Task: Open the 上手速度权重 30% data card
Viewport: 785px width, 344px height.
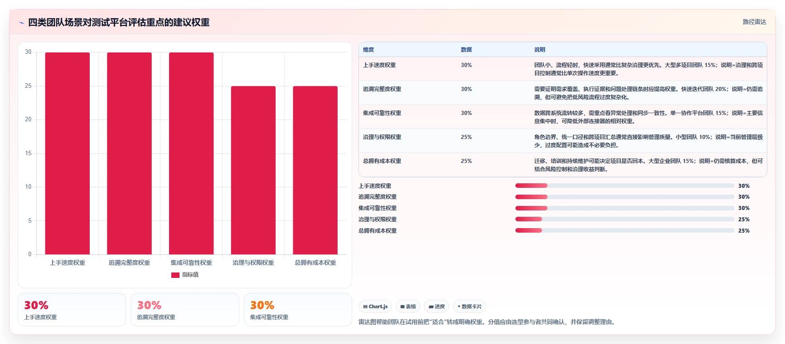Action: point(72,310)
